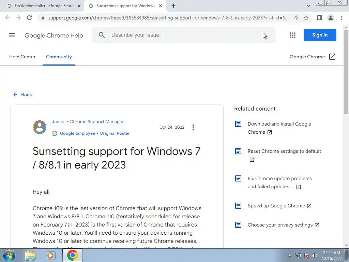The width and height of the screenshot is (349, 262).
Task: Click the scrollbar down arrow
Action: pos(346,245)
